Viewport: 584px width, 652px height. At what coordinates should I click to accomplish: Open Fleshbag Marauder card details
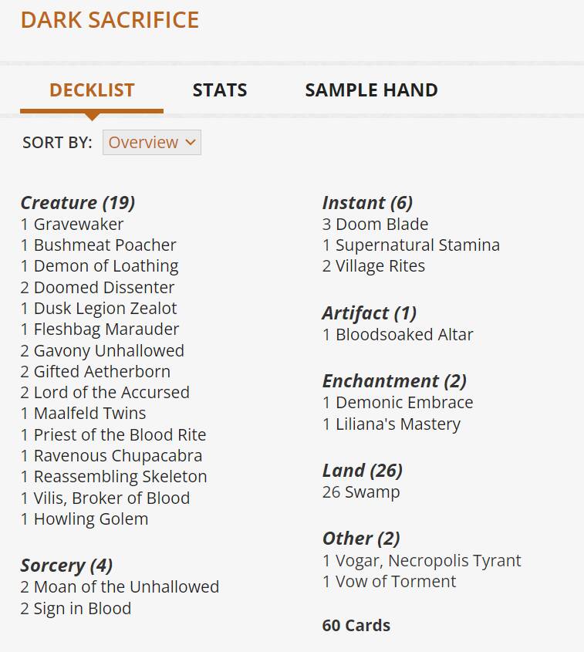[x=106, y=329]
